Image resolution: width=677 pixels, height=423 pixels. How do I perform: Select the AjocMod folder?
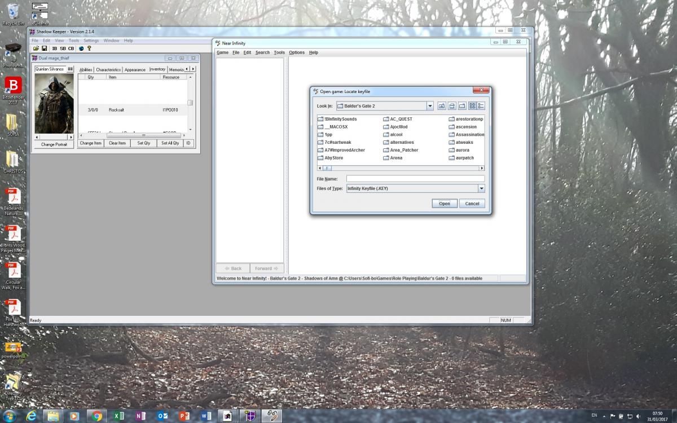(395, 127)
